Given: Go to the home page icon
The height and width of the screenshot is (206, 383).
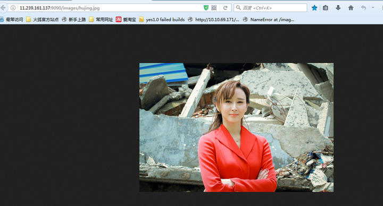Looking at the screenshot, I should 351,8.
